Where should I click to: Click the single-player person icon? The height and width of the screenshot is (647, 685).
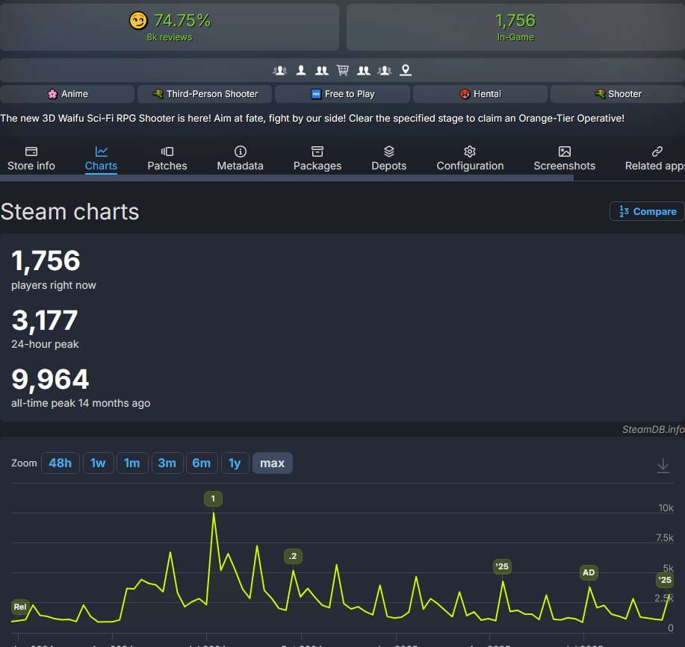[x=301, y=70]
